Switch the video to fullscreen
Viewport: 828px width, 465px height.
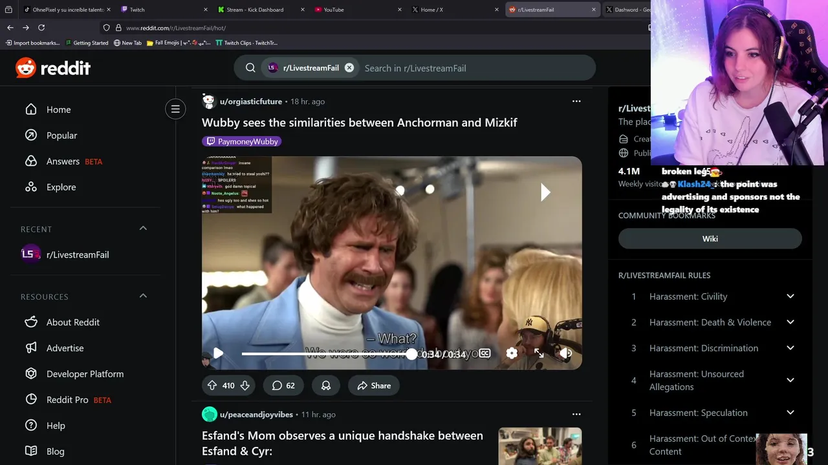click(x=539, y=353)
